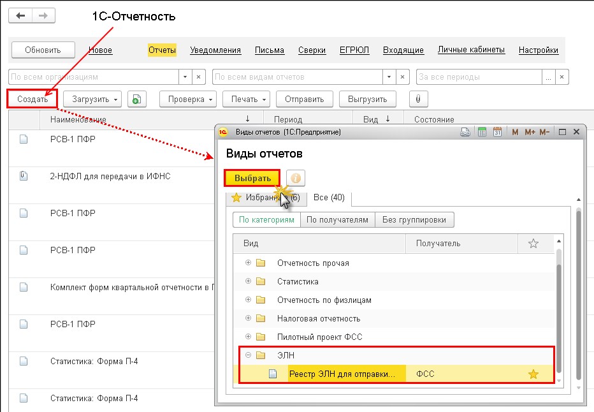The width and height of the screenshot is (594, 412).
Task: Switch to the Все (40) tab
Action: pyautogui.click(x=329, y=198)
